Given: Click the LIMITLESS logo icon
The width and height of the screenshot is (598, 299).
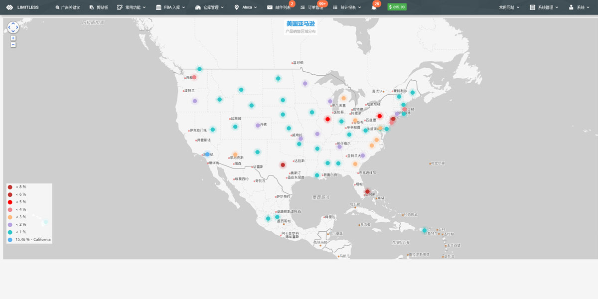Looking at the screenshot, I should 9,7.
